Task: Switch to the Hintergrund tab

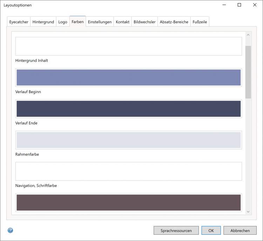Action: pos(43,22)
